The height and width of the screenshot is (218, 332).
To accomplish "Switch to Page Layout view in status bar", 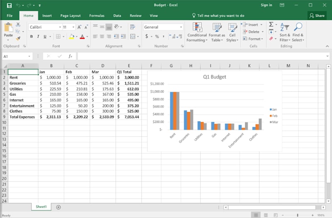I will click(266, 215).
